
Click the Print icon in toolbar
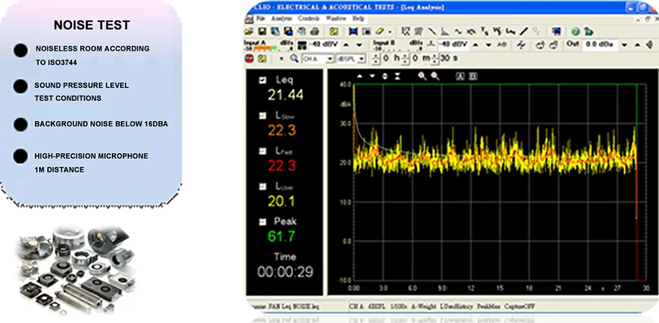314,32
